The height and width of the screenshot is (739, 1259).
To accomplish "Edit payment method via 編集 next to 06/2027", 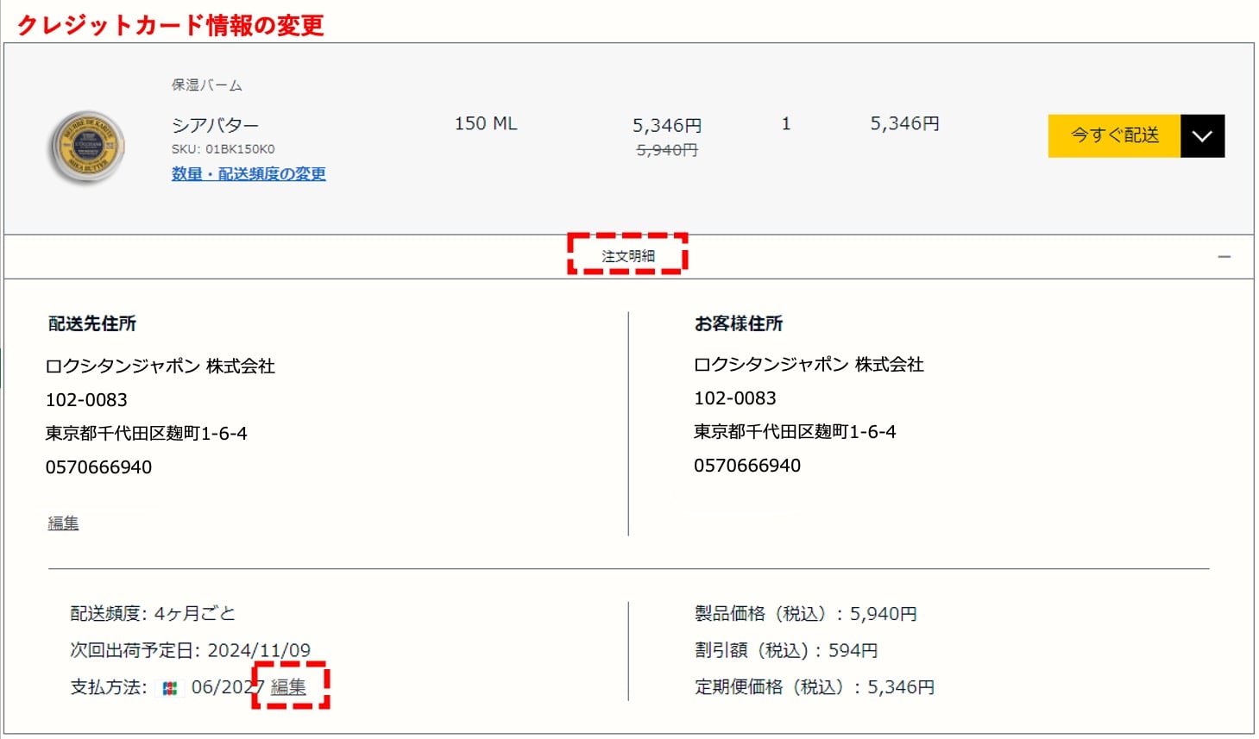I will pyautogui.click(x=288, y=686).
